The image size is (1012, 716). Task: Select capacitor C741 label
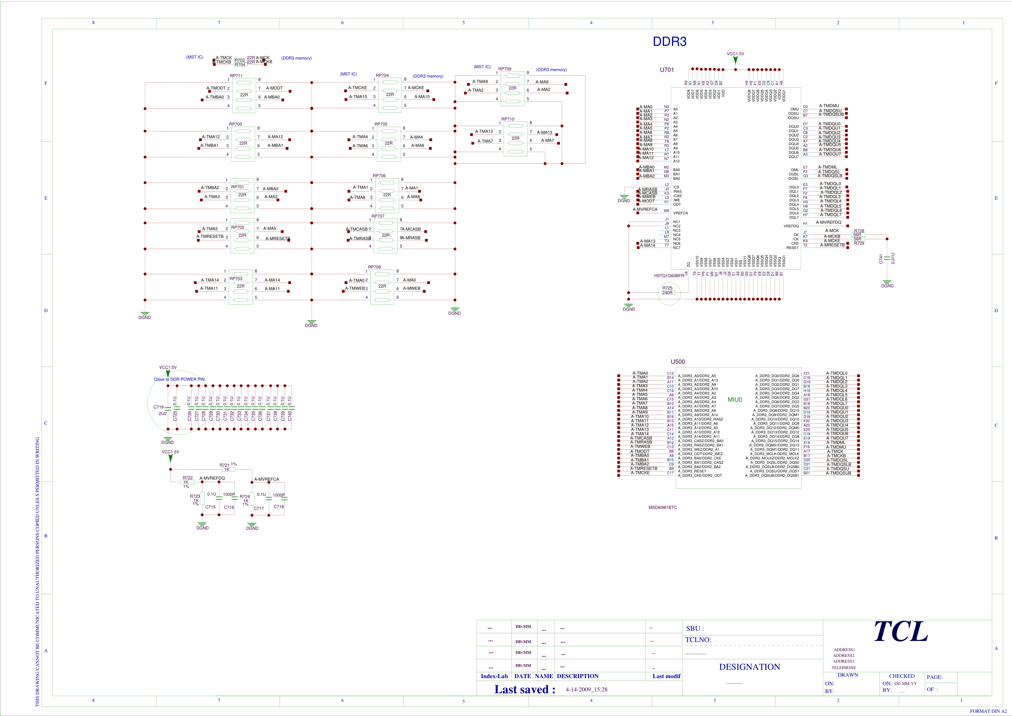[881, 259]
